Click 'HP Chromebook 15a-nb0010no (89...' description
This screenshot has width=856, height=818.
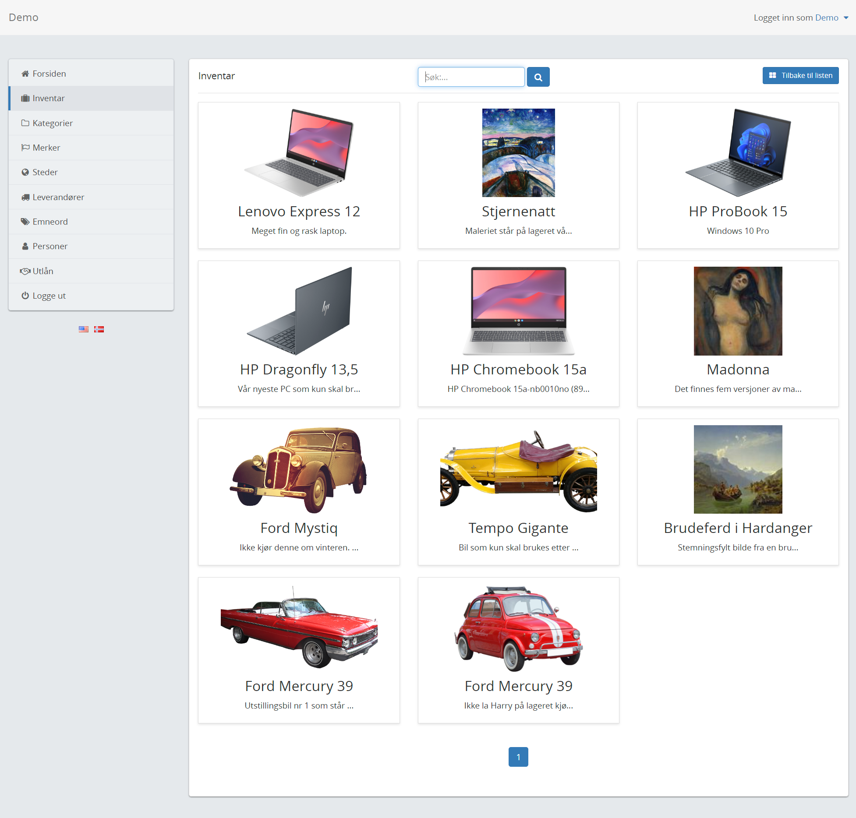[519, 389]
